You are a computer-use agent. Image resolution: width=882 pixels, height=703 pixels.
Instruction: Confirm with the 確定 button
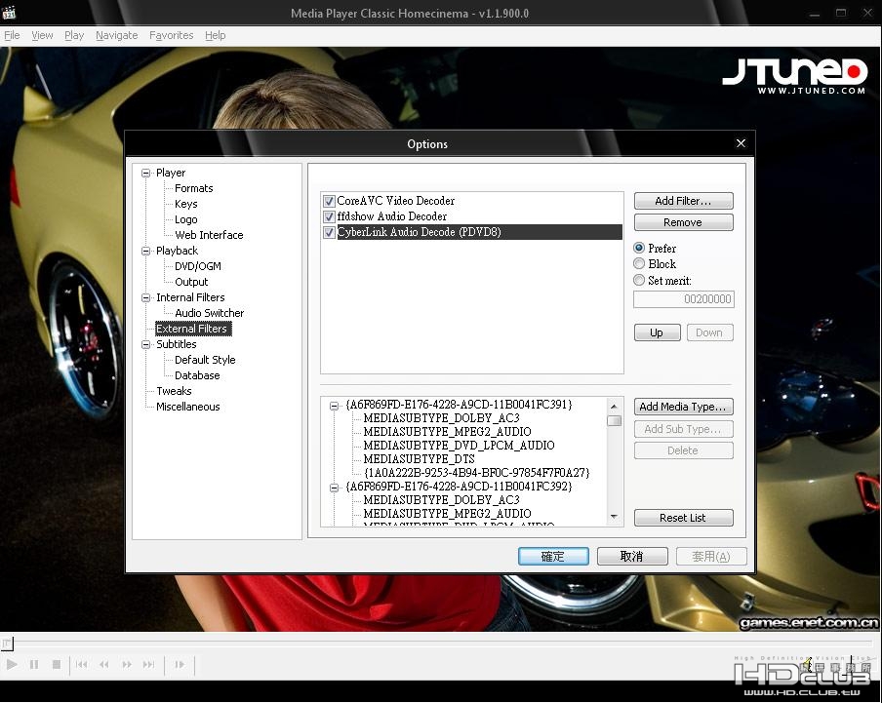point(553,557)
